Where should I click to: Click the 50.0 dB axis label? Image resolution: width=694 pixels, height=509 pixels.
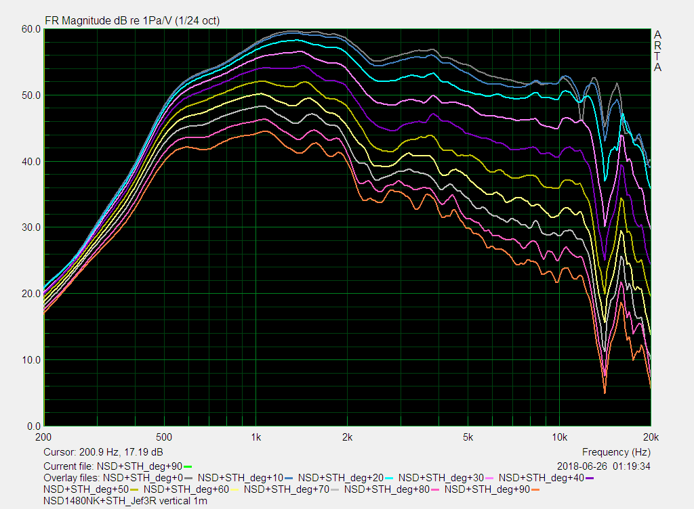coord(31,95)
